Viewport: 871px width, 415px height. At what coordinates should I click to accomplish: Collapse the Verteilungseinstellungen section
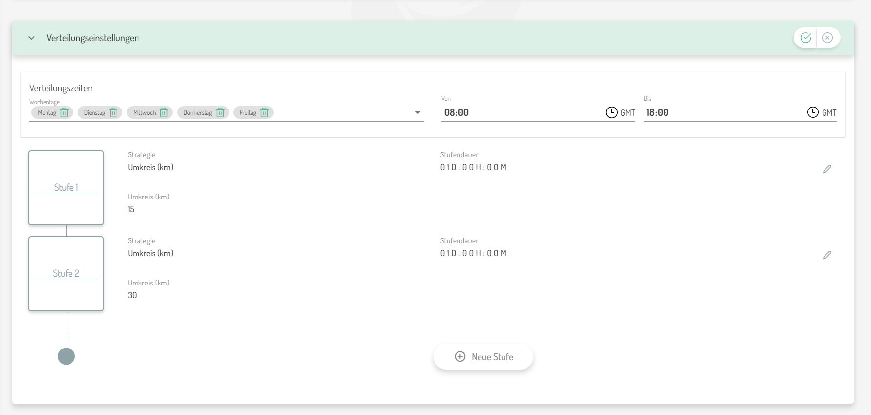[32, 38]
